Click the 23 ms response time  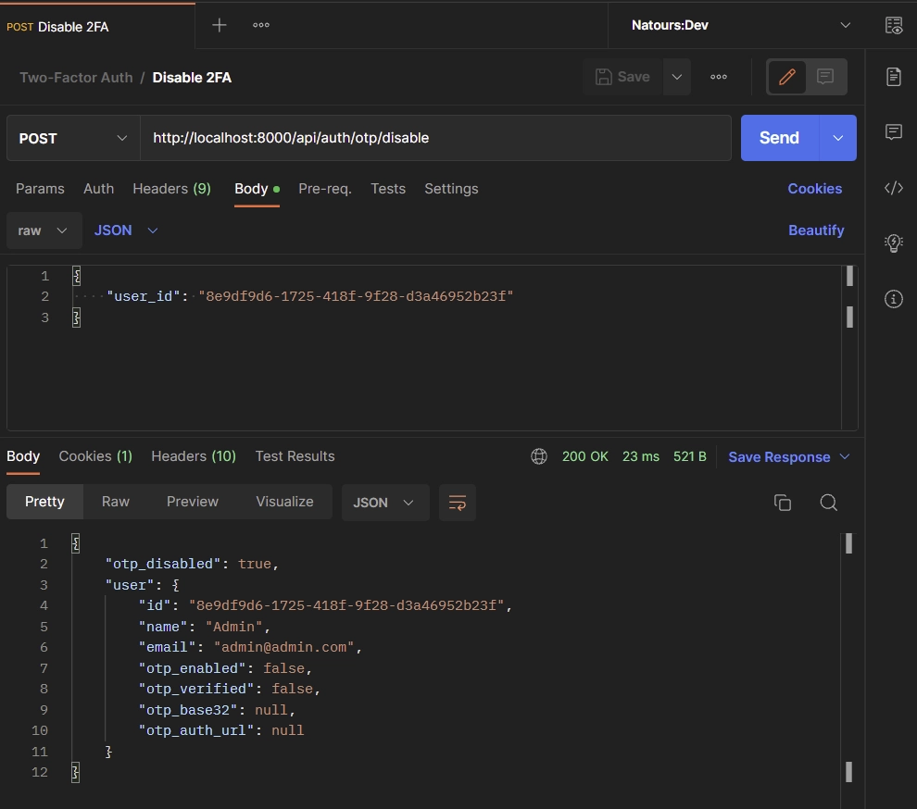point(640,456)
